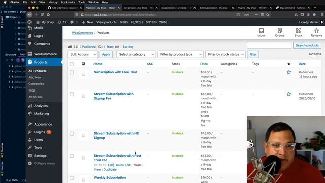325x183 pixels.
Task: Open the Media menu in sidebar
Action: (x=39, y=28)
